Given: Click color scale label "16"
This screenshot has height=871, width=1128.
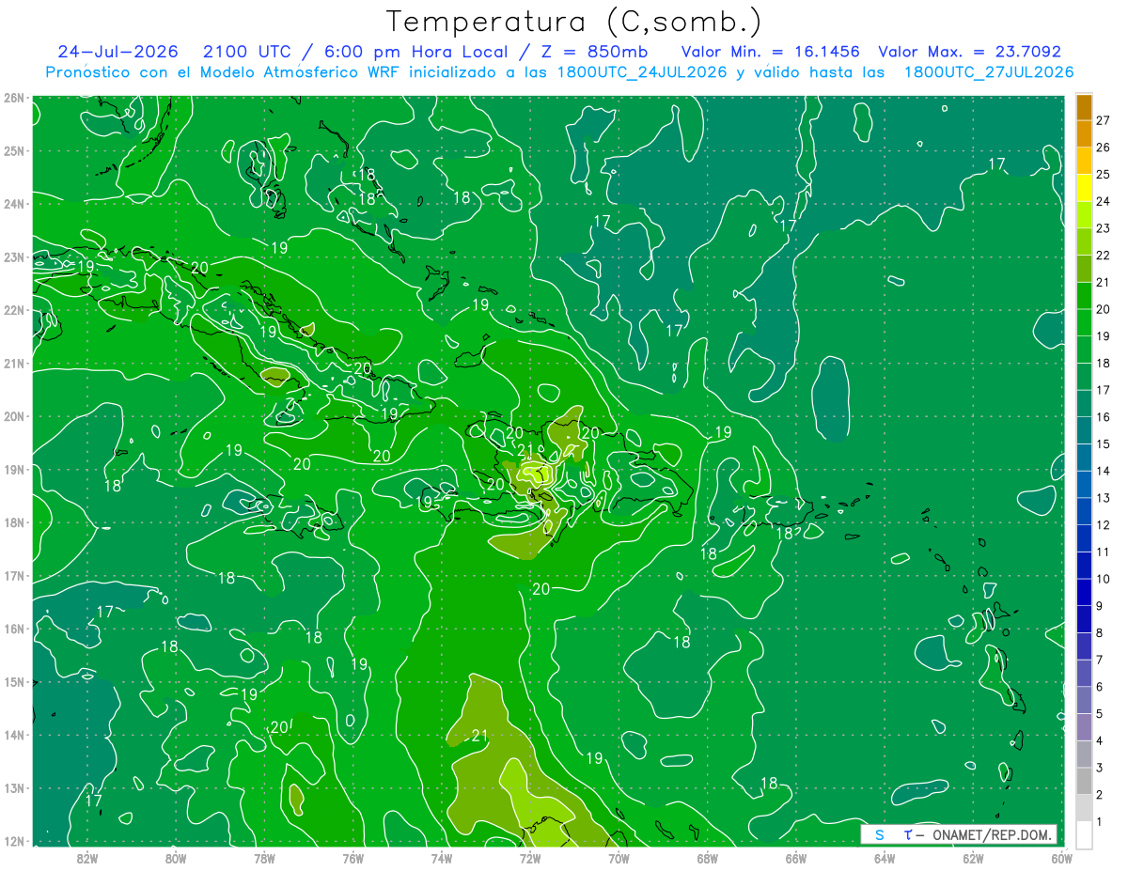Looking at the screenshot, I should point(1104,417).
